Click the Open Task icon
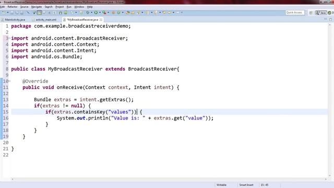The width and height of the screenshot is (334, 188). click(x=133, y=13)
